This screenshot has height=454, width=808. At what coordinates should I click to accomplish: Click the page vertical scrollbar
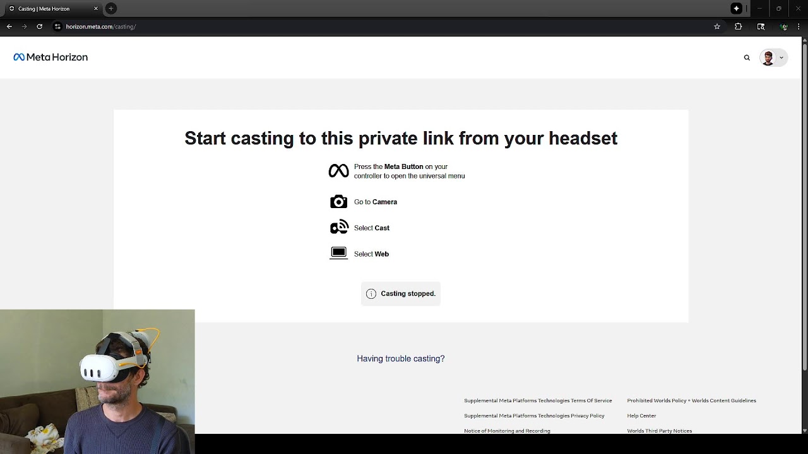pos(804,208)
